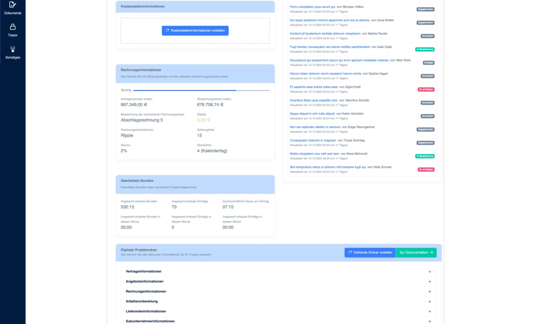The height and width of the screenshot is (324, 537).
Task: Open task 'Porro voluptatem quos rerum qui.'
Action: (312, 7)
